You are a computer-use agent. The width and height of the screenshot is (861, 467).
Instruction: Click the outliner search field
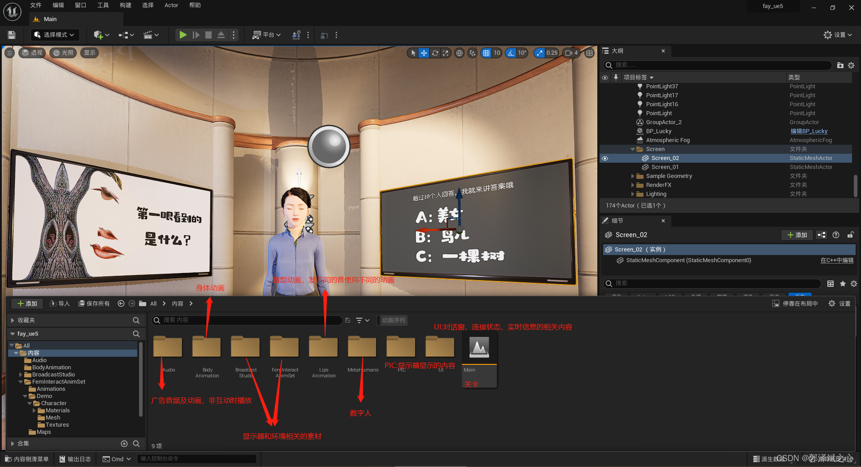click(x=717, y=65)
